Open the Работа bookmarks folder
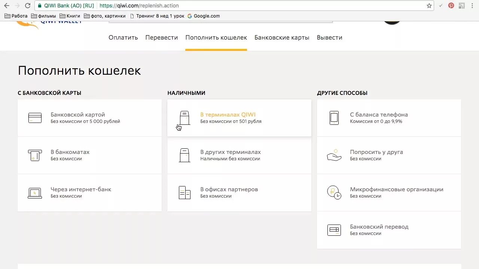Viewport: 479px width, 269px height. point(16,16)
